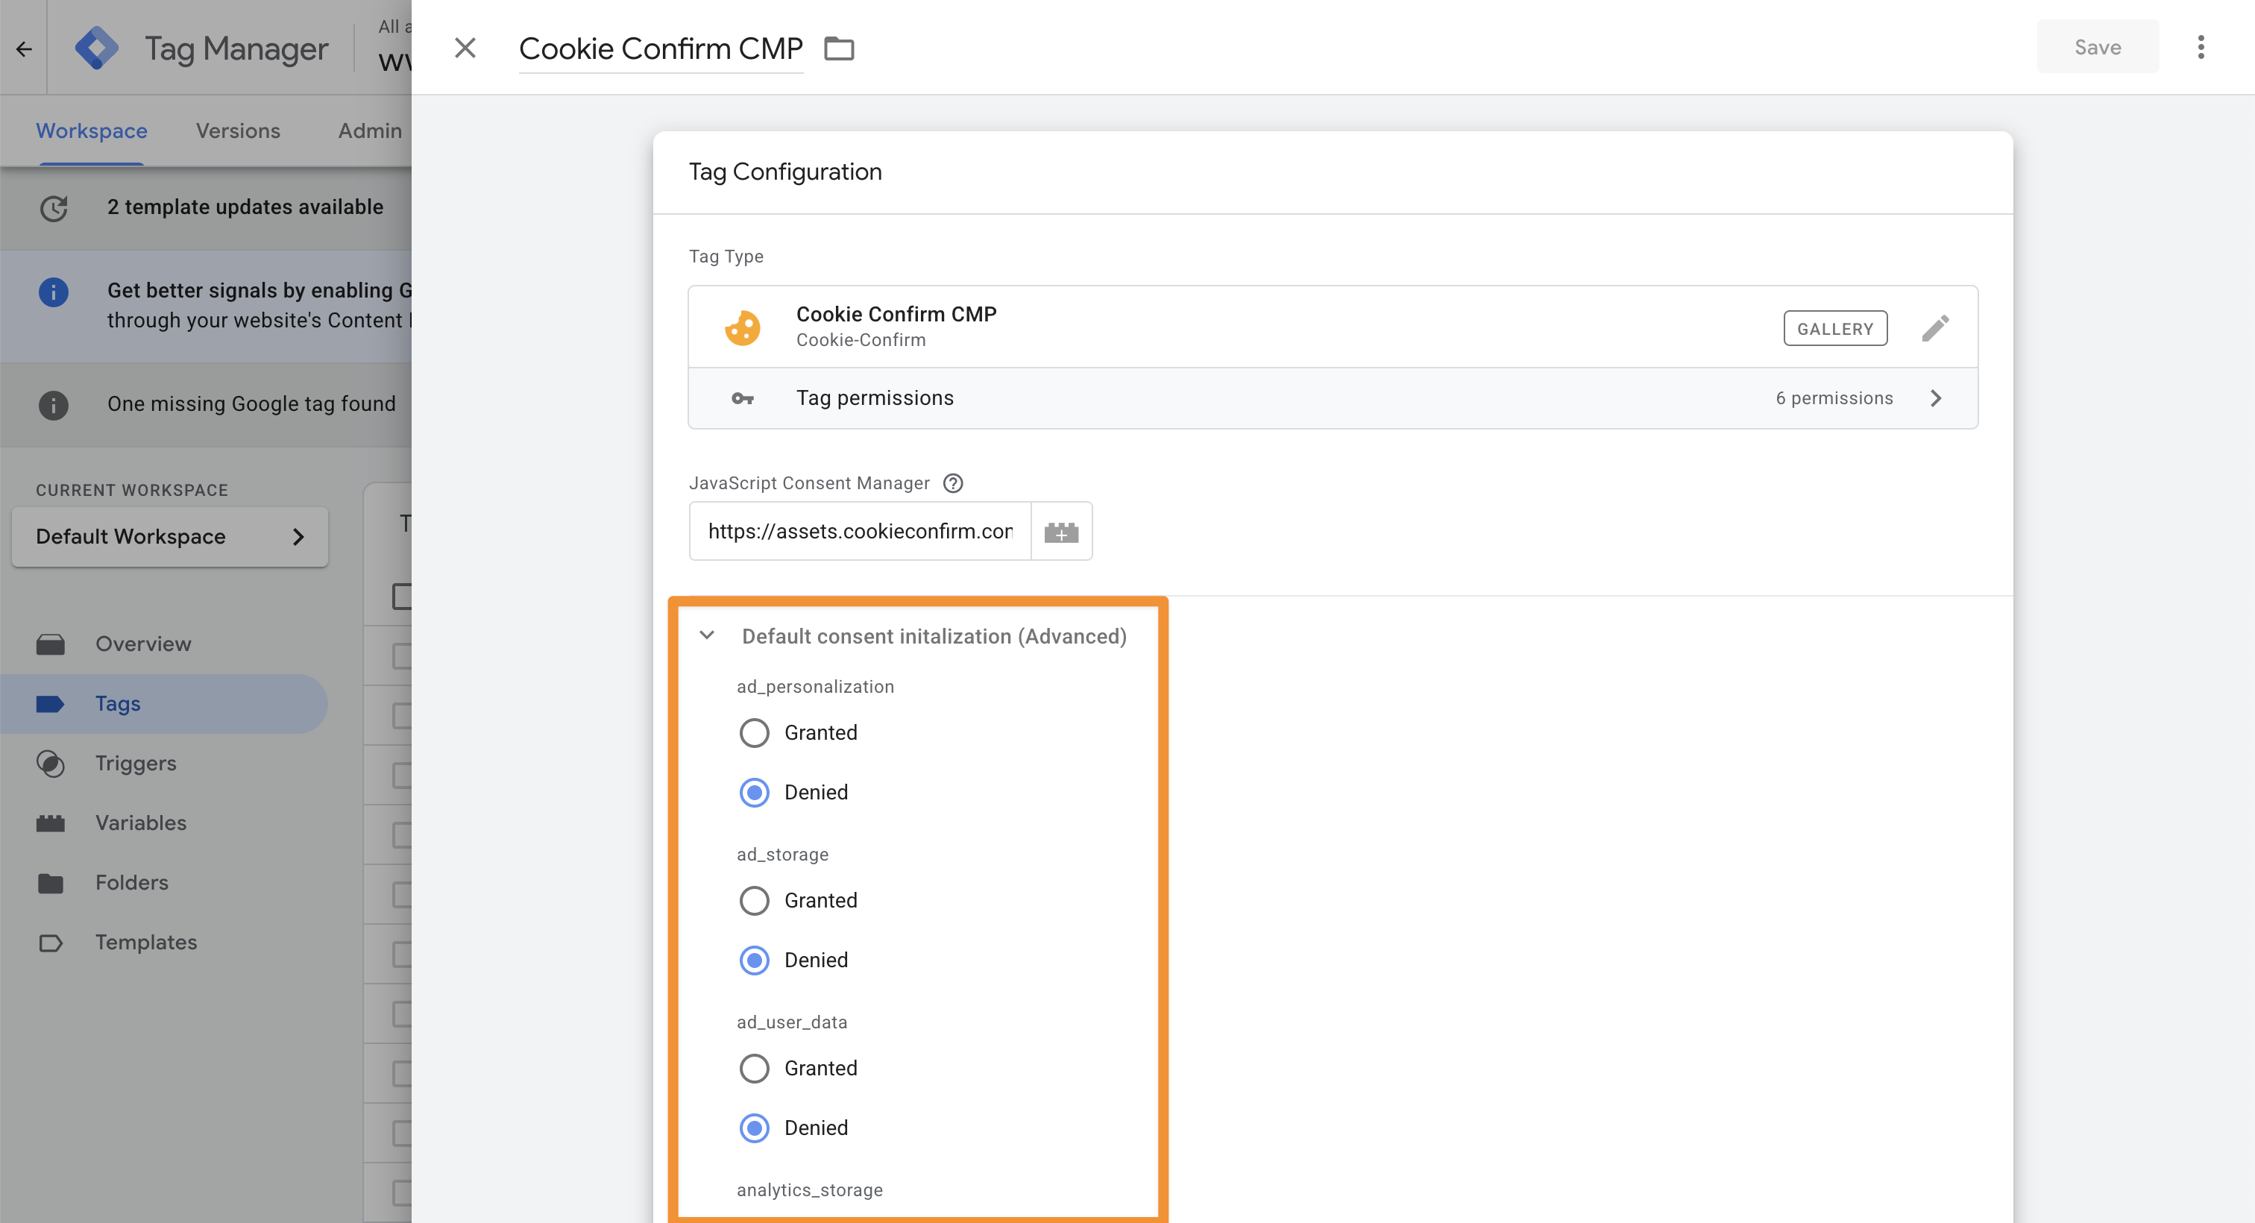The image size is (2255, 1223).
Task: Switch to the Versions tab
Action: pos(238,131)
